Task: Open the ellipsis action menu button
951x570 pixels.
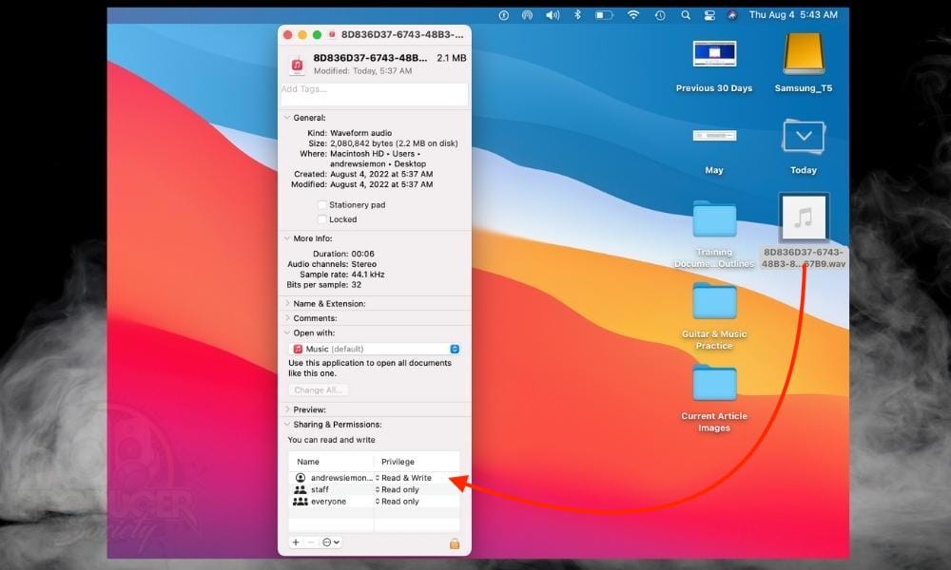Action: [x=331, y=542]
